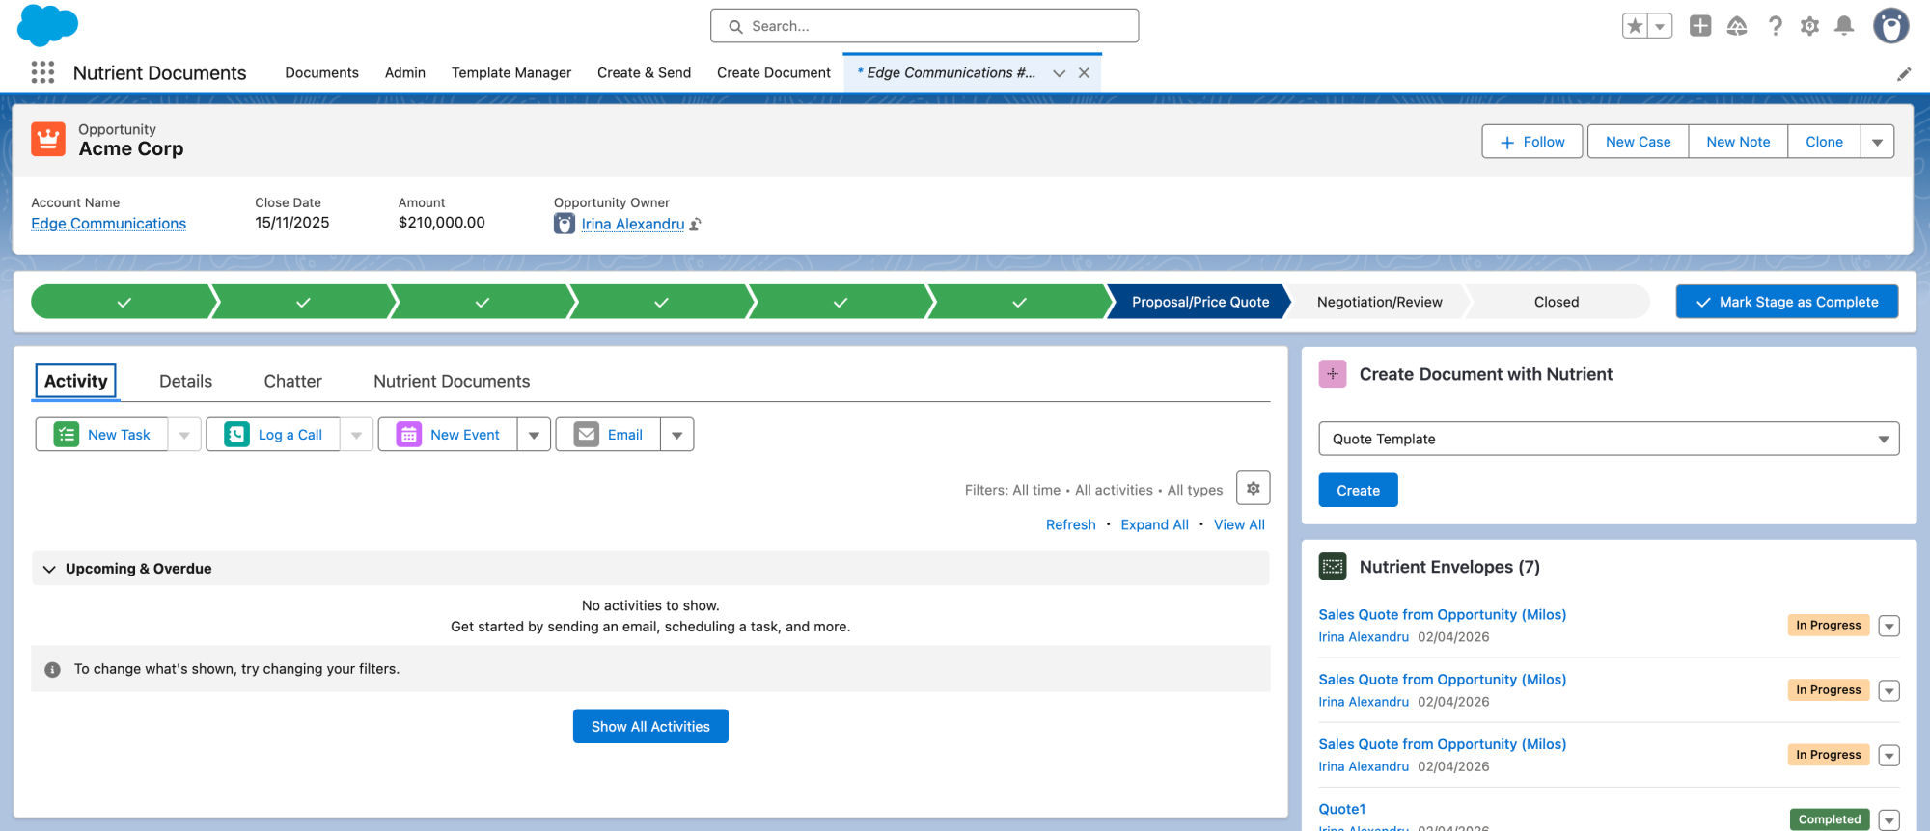Open Edge Communications tab chevron menu
Screen dimensions: 1930x831
(x=1059, y=73)
